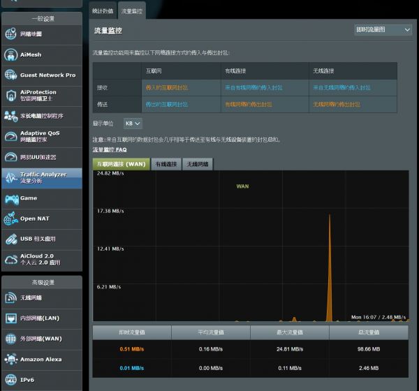Select the 有线连接 graph tab
This screenshot has width=419, height=391.
[166, 164]
